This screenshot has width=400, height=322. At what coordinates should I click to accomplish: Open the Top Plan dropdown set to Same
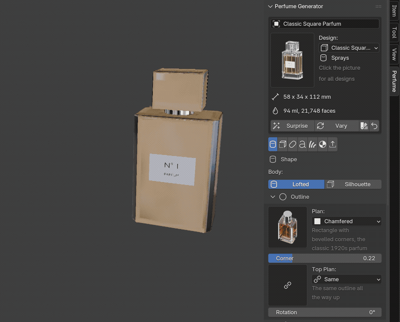[x=347, y=279]
